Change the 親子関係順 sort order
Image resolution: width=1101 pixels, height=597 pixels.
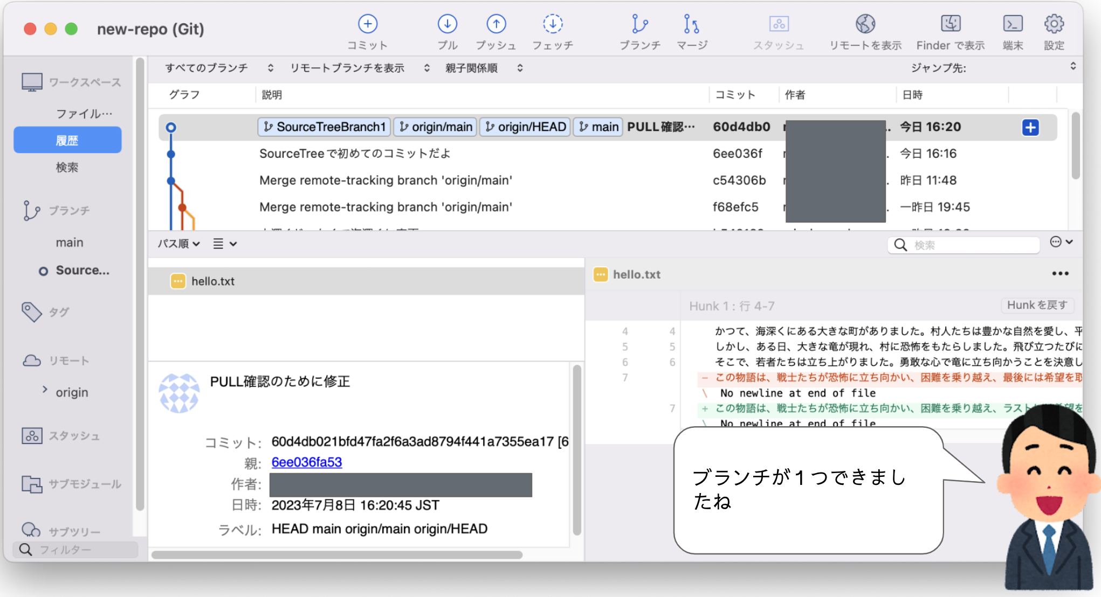[x=472, y=68]
